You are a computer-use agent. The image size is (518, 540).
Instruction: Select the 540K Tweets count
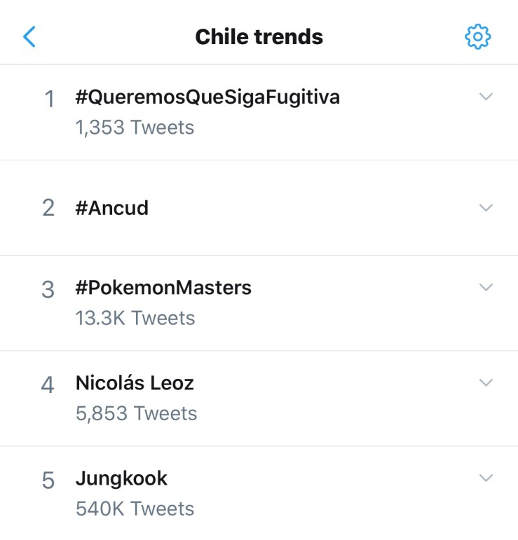pyautogui.click(x=135, y=508)
